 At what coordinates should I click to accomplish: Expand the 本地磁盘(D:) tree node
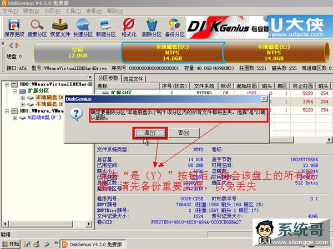[23, 98]
